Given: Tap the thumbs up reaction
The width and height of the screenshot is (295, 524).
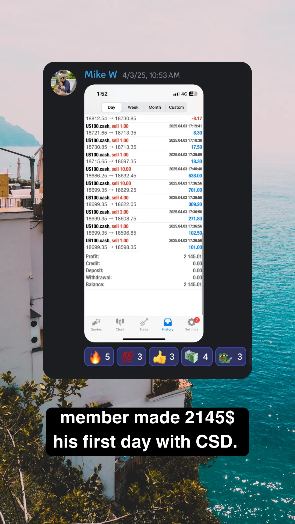Looking at the screenshot, I should tap(164, 356).
